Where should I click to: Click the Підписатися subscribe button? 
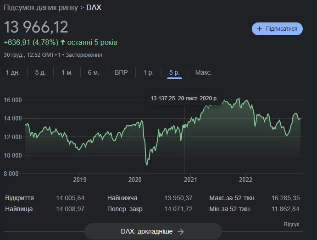click(277, 29)
